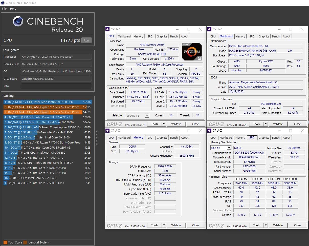This screenshot has width=309, height=246.
Task: Click the CAS# Latency 38.0 clocks value
Action: coord(165,175)
